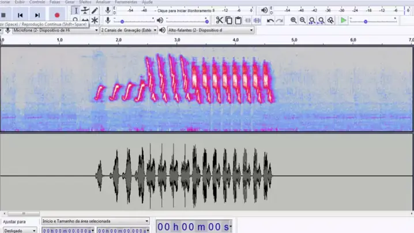Activate the Multi-tool asterisk icon
The height and width of the screenshot is (233, 414).
coord(95,21)
